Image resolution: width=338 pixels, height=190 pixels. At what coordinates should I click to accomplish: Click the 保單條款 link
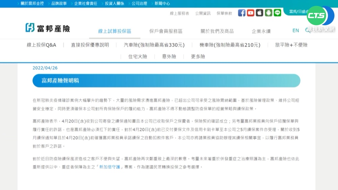(224, 13)
